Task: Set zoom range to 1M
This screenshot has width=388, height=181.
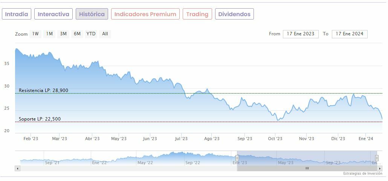Action: [x=49, y=34]
